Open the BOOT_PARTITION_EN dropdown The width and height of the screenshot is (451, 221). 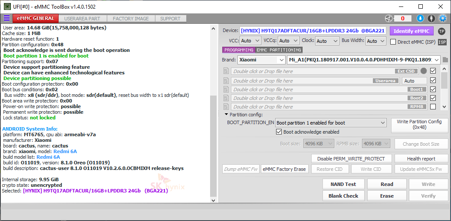click(x=330, y=123)
